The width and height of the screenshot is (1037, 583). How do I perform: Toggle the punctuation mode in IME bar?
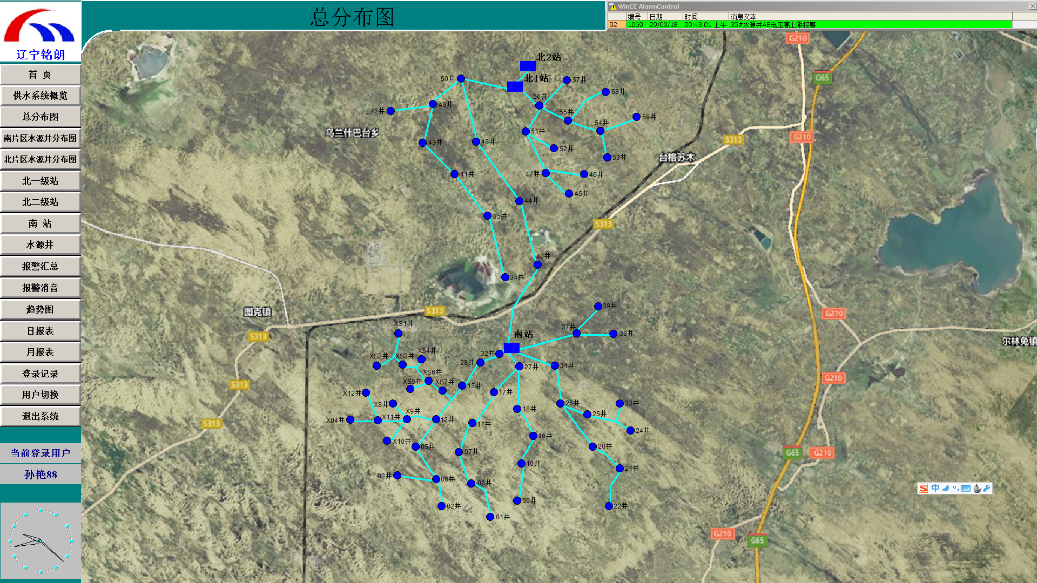pyautogui.click(x=955, y=489)
